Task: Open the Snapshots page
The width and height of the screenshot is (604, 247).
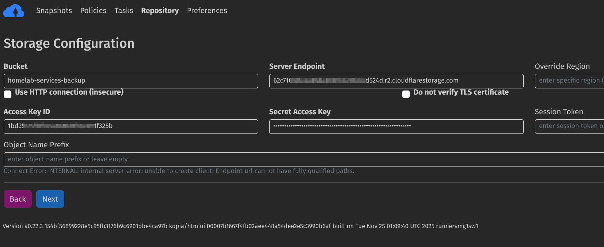Action: point(54,11)
